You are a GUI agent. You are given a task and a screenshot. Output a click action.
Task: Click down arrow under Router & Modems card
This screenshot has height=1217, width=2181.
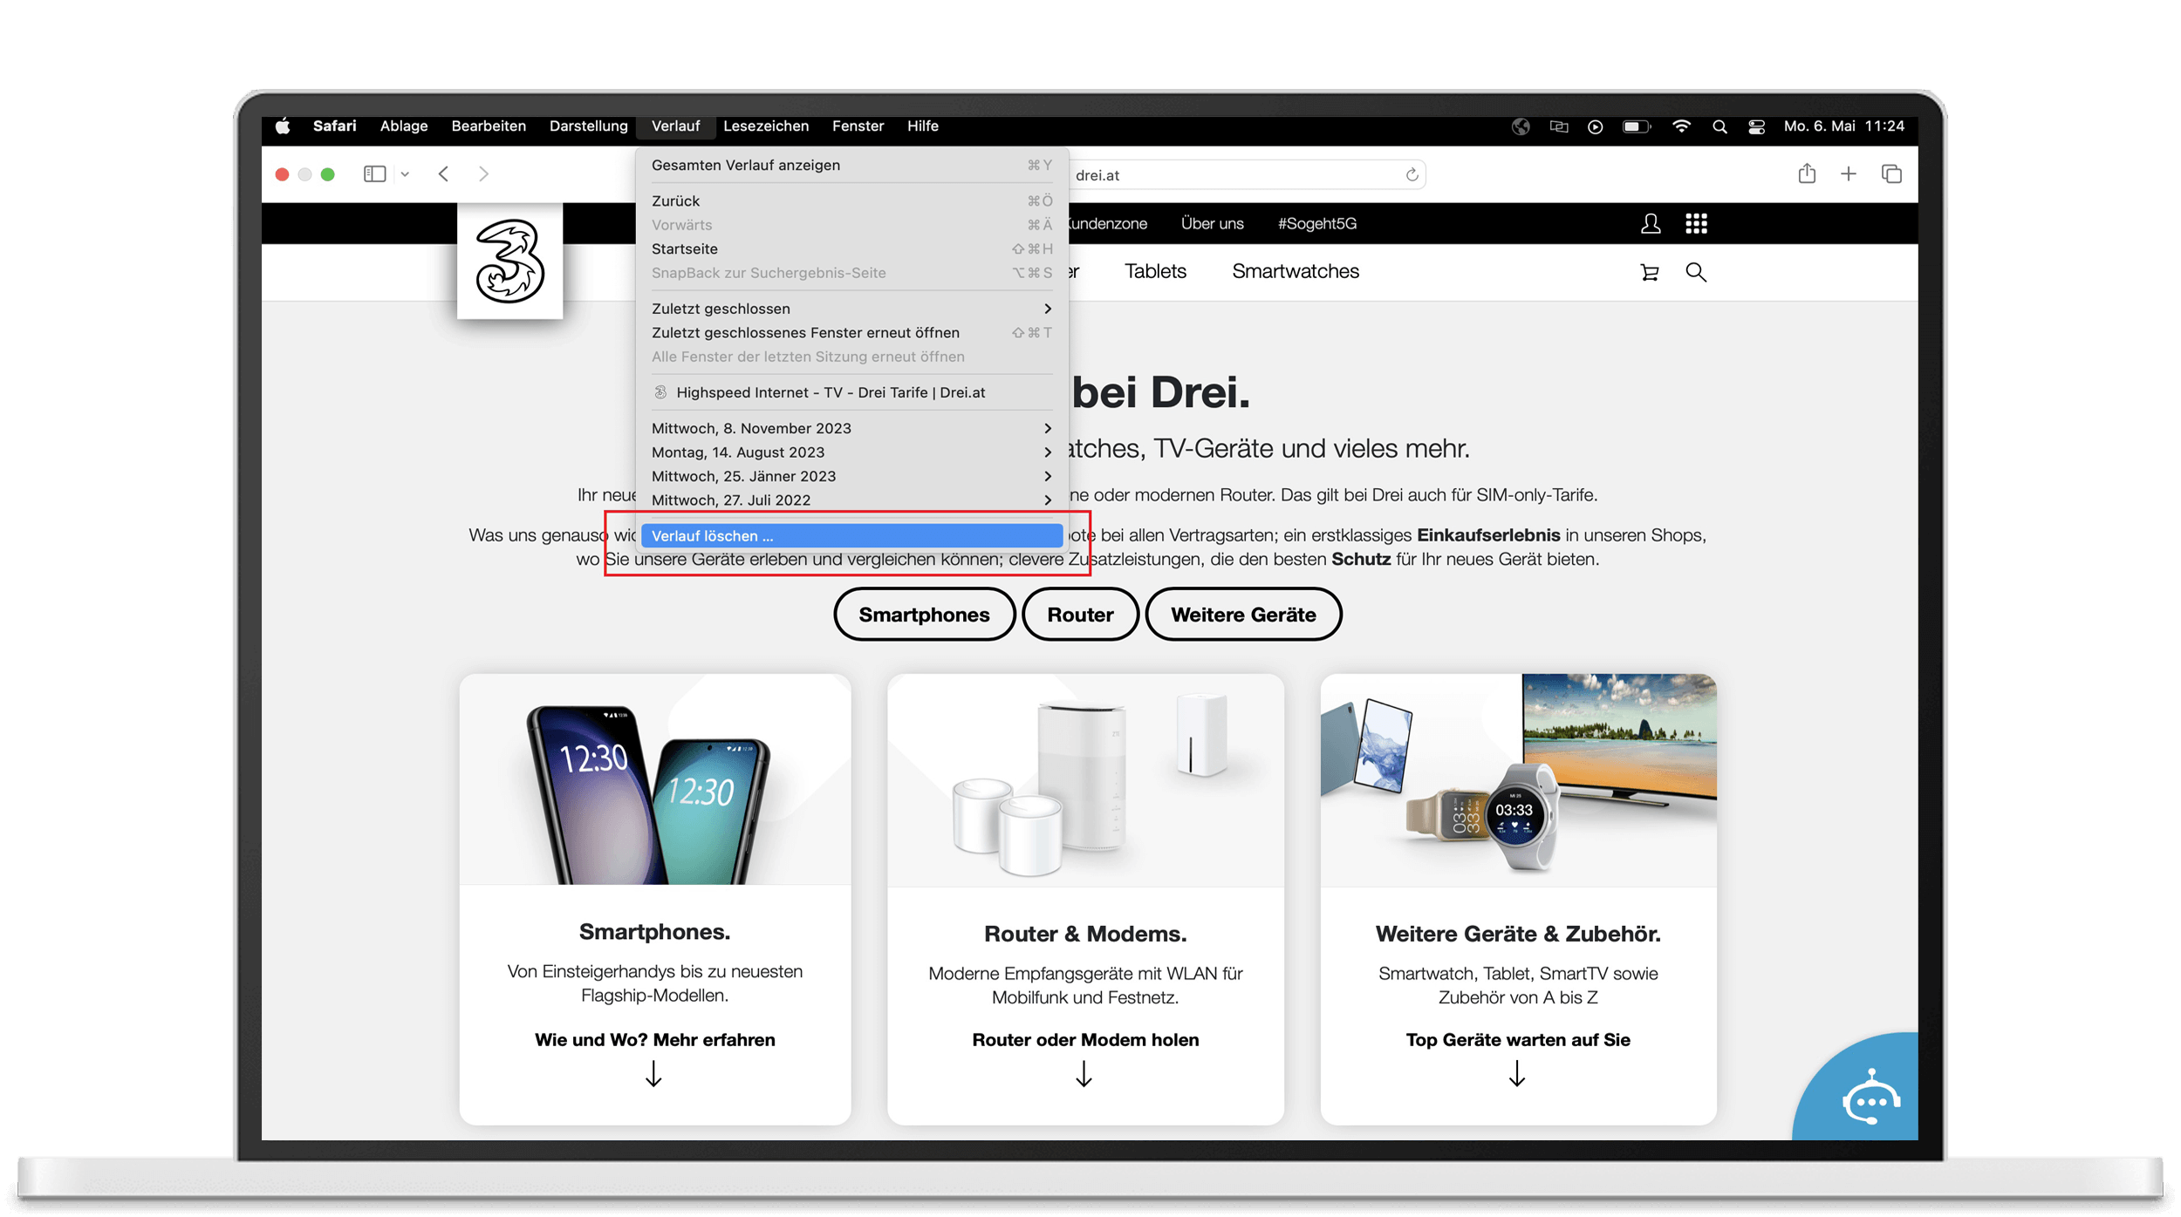[1084, 1074]
